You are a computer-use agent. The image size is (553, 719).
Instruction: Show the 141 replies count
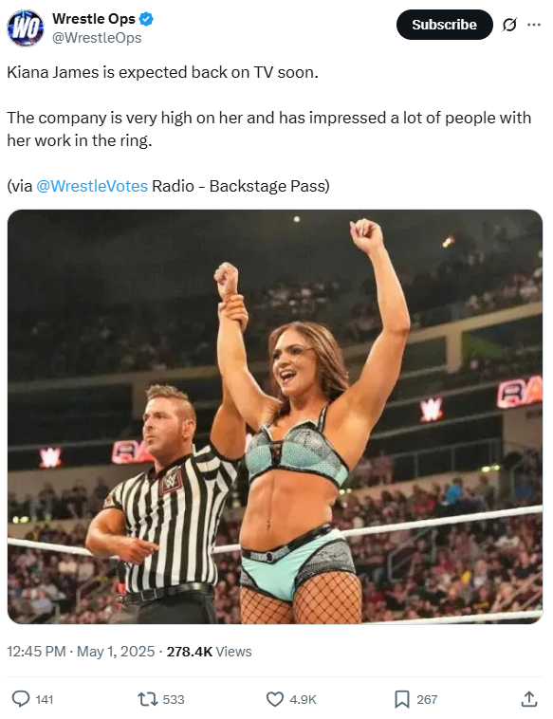click(45, 700)
